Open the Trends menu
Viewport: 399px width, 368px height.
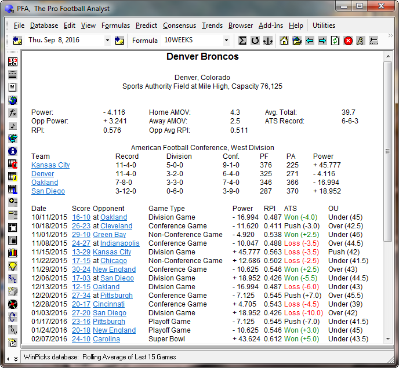pos(212,25)
